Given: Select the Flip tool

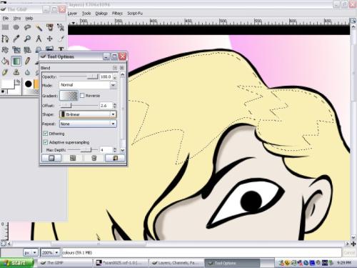Looking at the screenshot, I should click(50, 49).
